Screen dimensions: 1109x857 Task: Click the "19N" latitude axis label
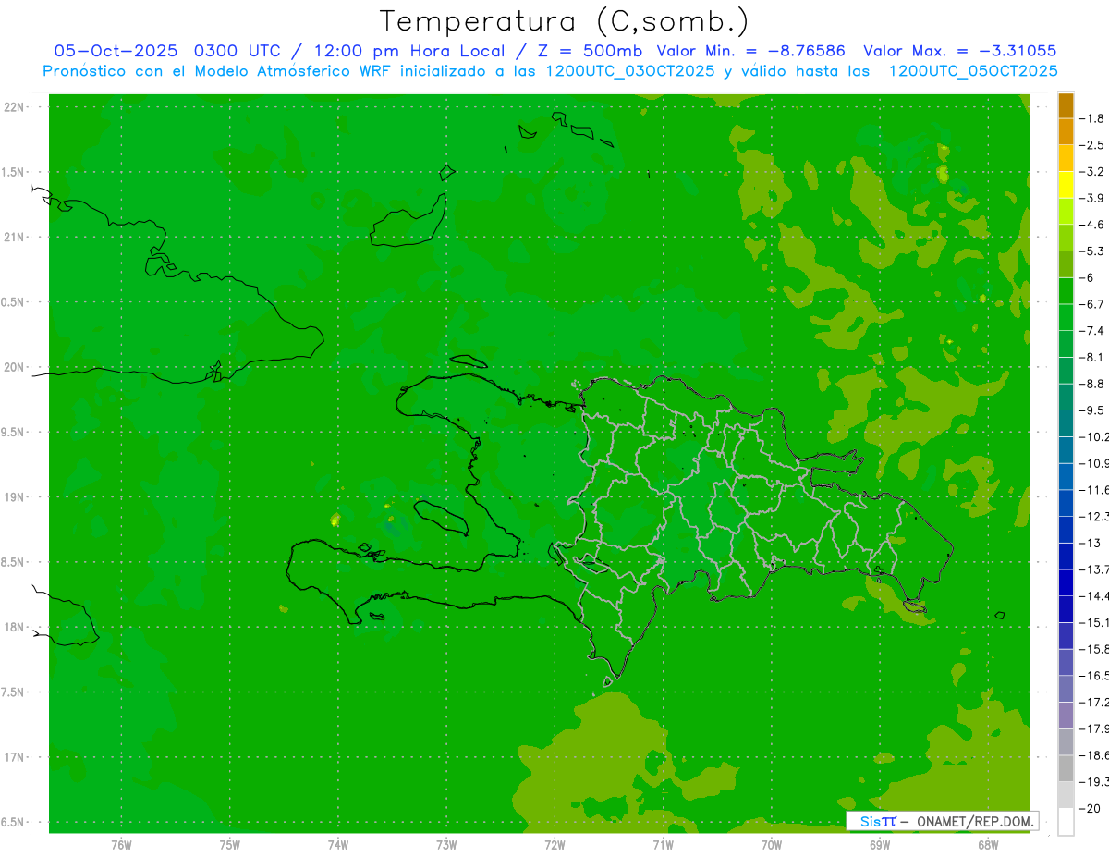(15, 497)
